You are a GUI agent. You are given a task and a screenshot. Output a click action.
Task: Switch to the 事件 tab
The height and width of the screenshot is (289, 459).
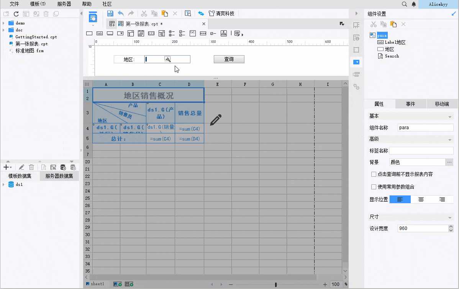point(410,104)
